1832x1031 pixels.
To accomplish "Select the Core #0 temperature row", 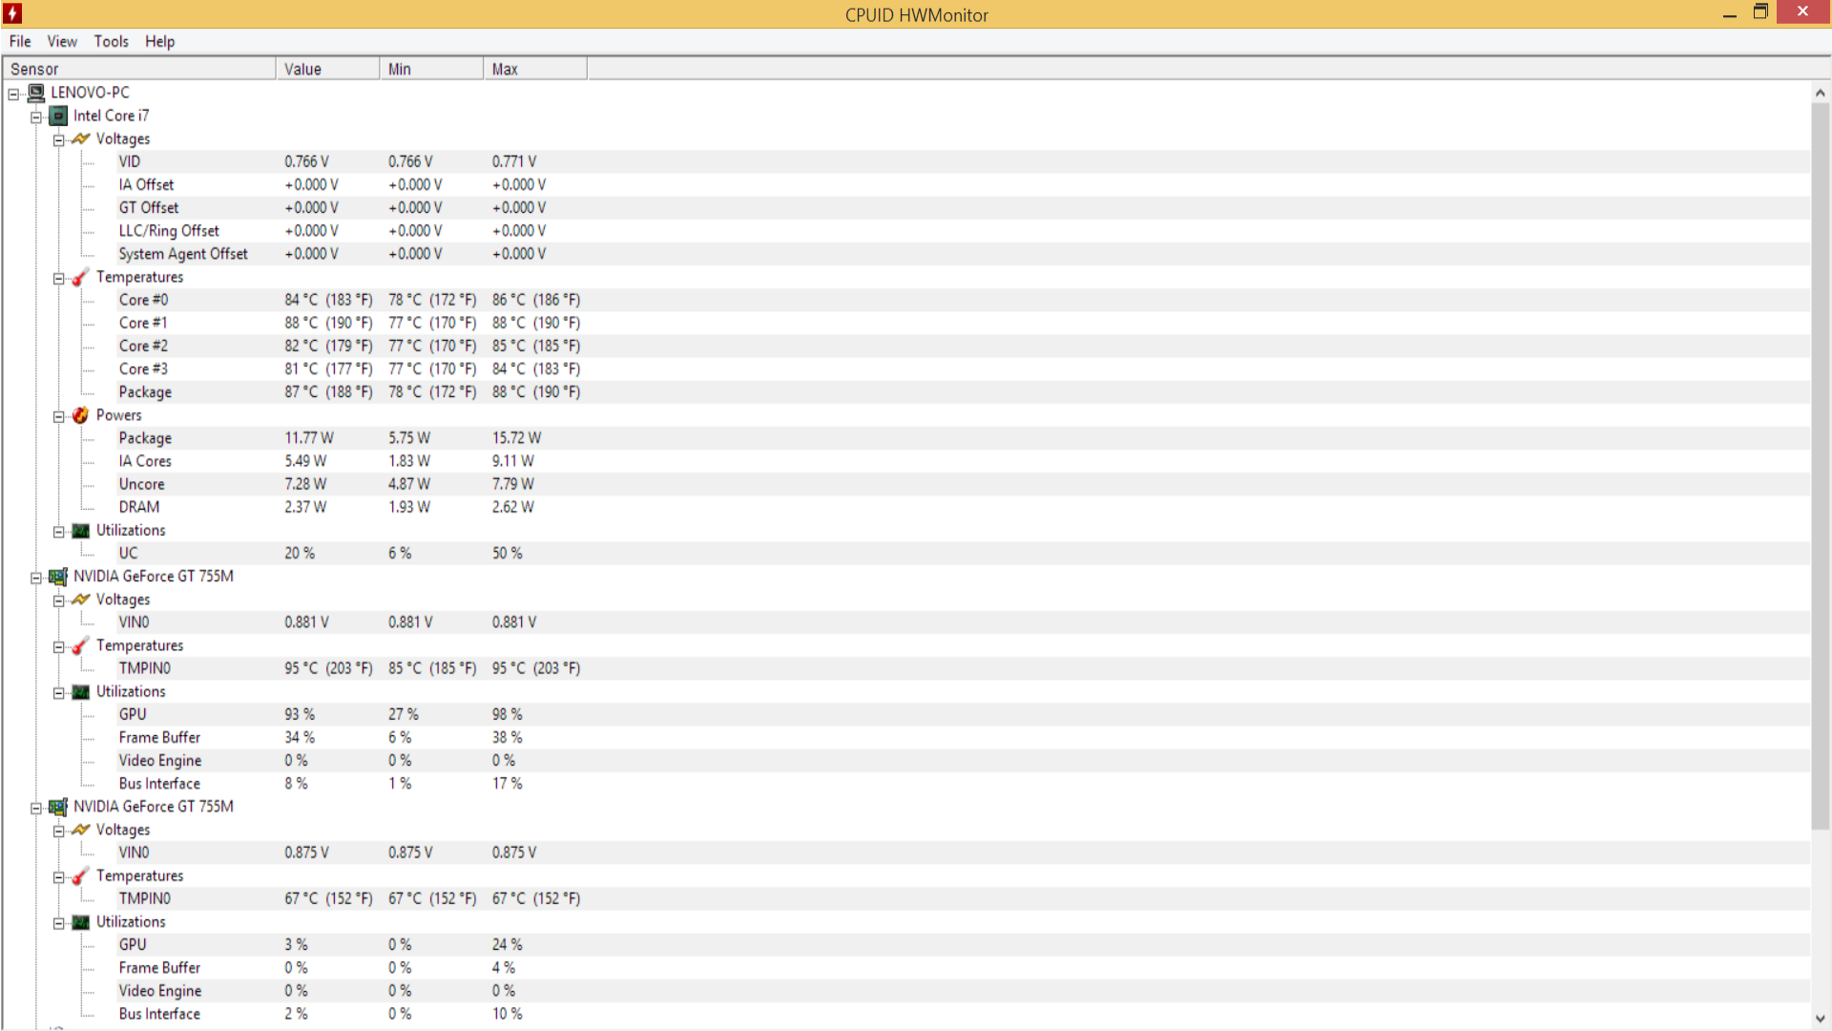I will (x=963, y=300).
